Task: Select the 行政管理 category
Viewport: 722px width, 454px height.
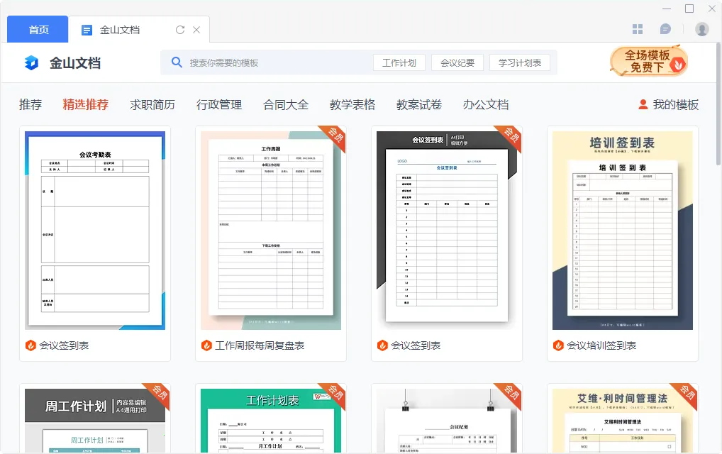Action: pyautogui.click(x=219, y=104)
